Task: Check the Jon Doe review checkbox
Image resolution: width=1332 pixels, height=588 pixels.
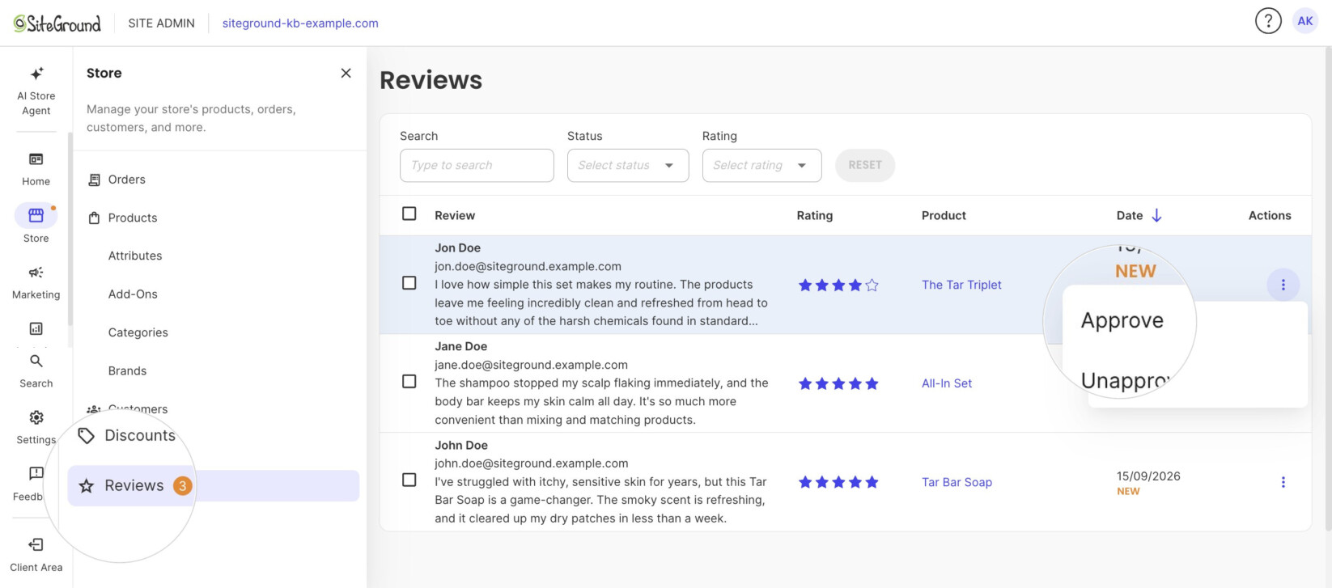Action: point(409,283)
